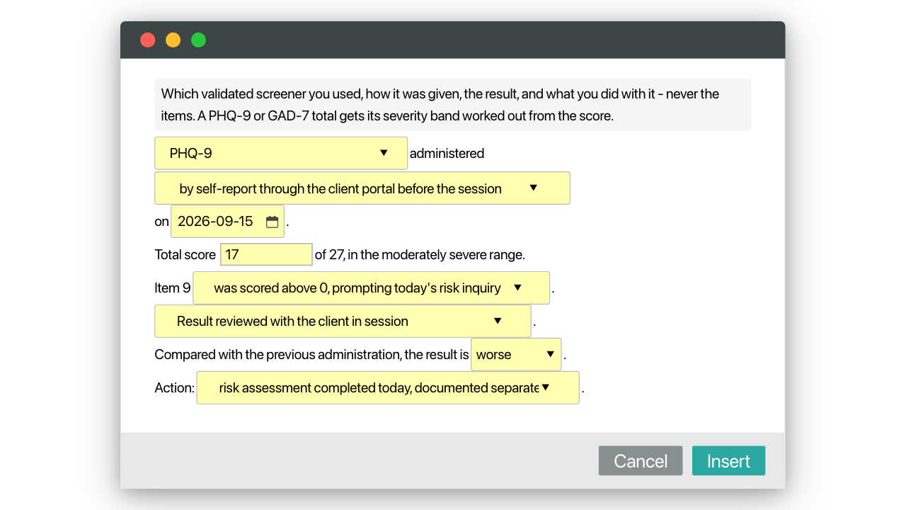
Task: Close the window with red button
Action: coord(148,40)
